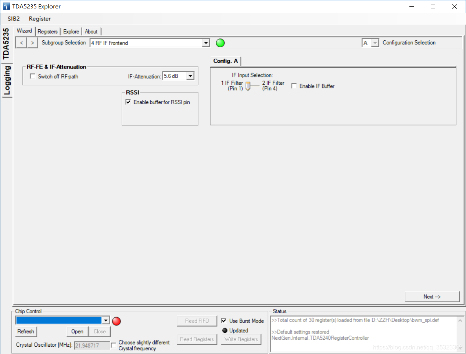Go to previous subgroup with < button

pos(21,43)
